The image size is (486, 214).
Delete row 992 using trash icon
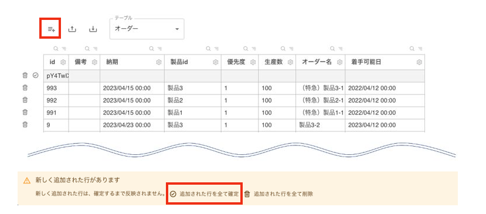click(25, 100)
